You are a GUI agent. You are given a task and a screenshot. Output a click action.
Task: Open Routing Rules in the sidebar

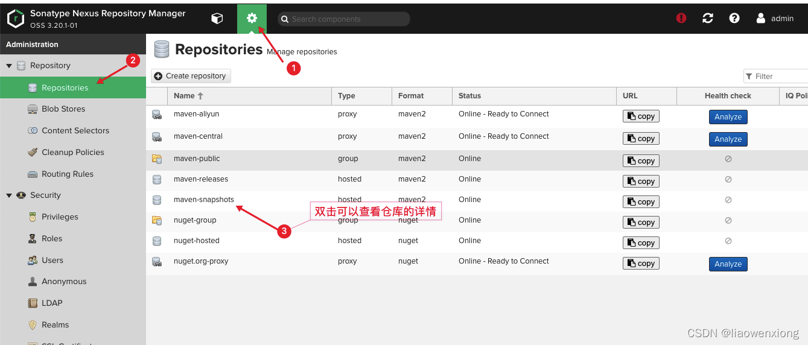[x=73, y=174]
